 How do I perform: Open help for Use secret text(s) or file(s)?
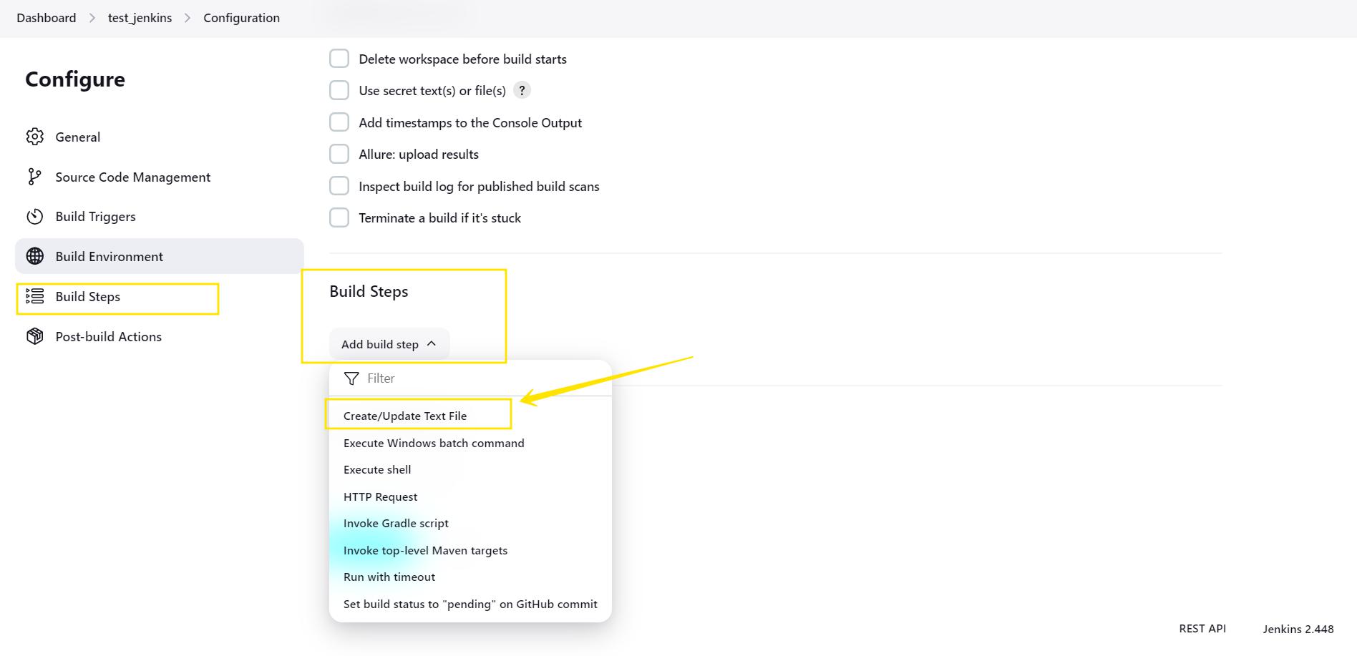(522, 90)
